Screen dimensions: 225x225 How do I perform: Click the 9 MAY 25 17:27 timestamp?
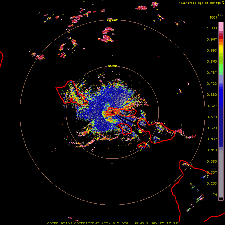point(162,223)
